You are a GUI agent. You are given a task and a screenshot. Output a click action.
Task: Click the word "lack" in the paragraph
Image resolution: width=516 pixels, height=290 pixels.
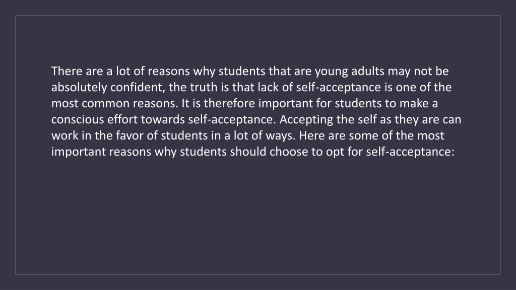(x=268, y=87)
